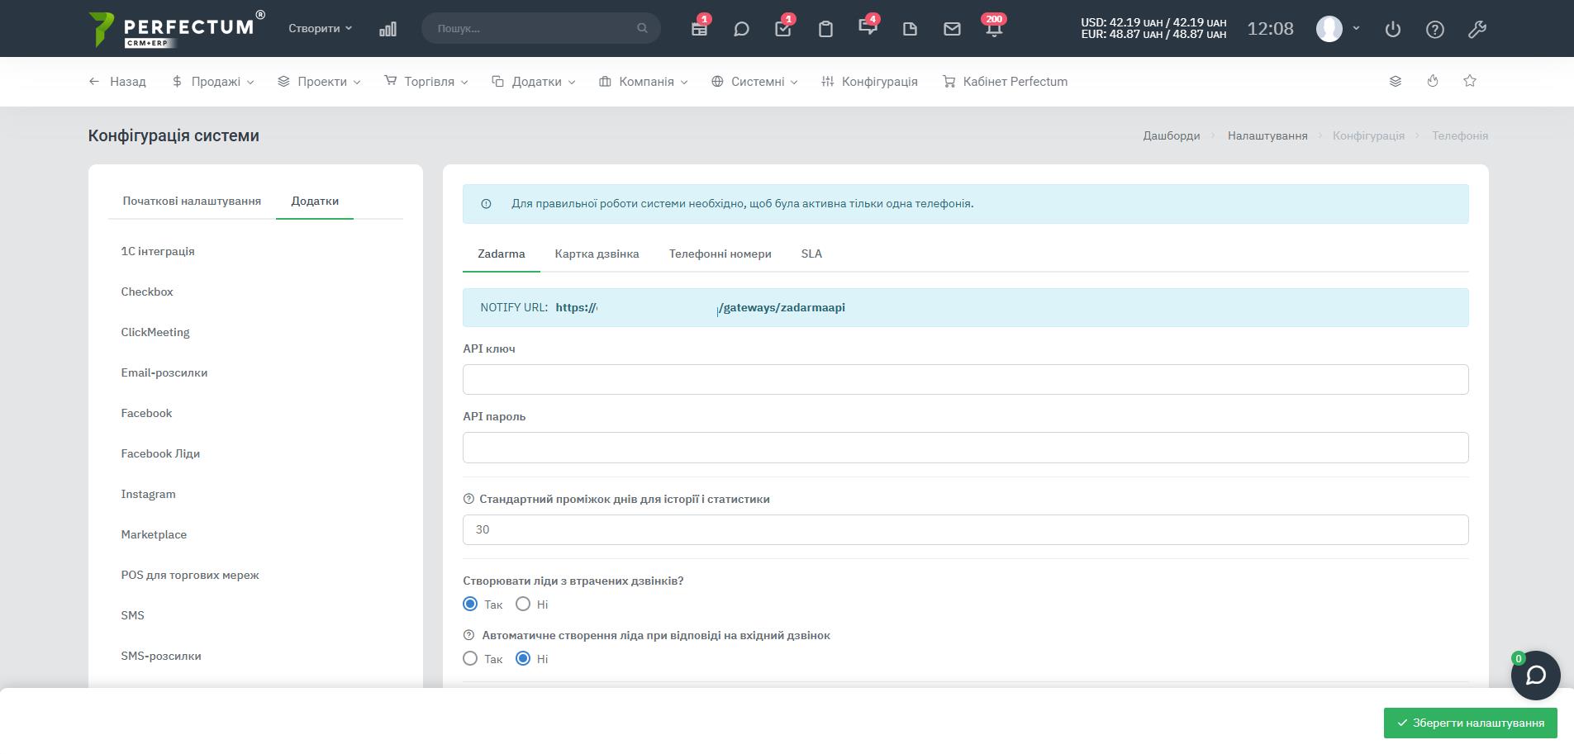This screenshot has height=754, width=1574.
Task: Open 'Facebook Ліди' in the sidebar
Action: [x=160, y=453]
